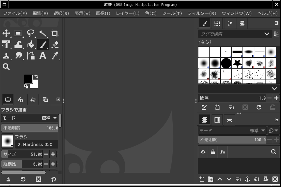Select the Move tool
The width and height of the screenshot is (281, 187).
coord(6,33)
